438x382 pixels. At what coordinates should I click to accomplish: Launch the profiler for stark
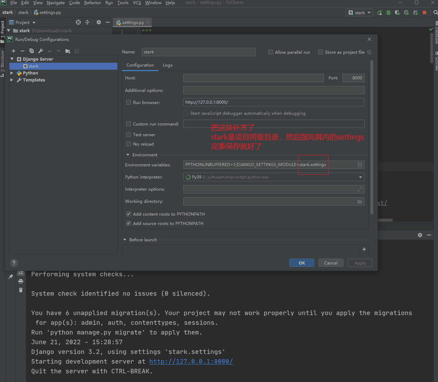[406, 12]
